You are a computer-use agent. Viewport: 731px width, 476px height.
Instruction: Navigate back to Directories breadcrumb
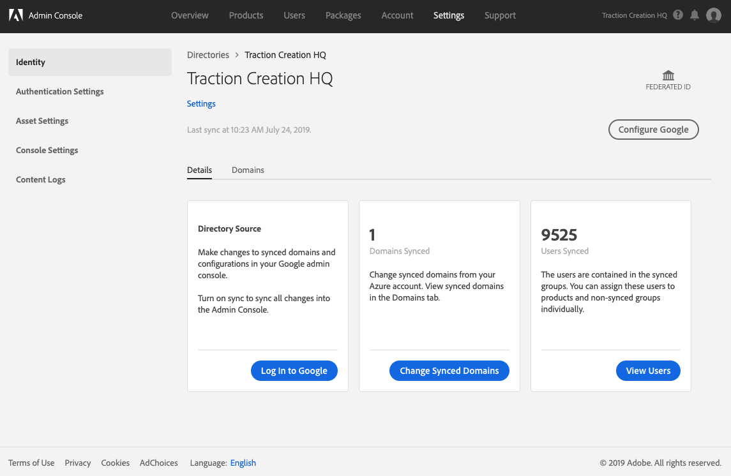pos(208,55)
